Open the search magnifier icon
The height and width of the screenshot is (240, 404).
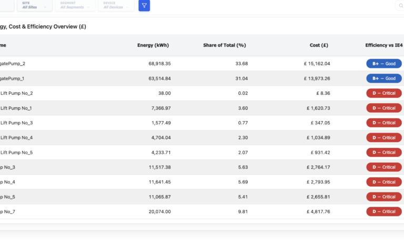pos(401,5)
